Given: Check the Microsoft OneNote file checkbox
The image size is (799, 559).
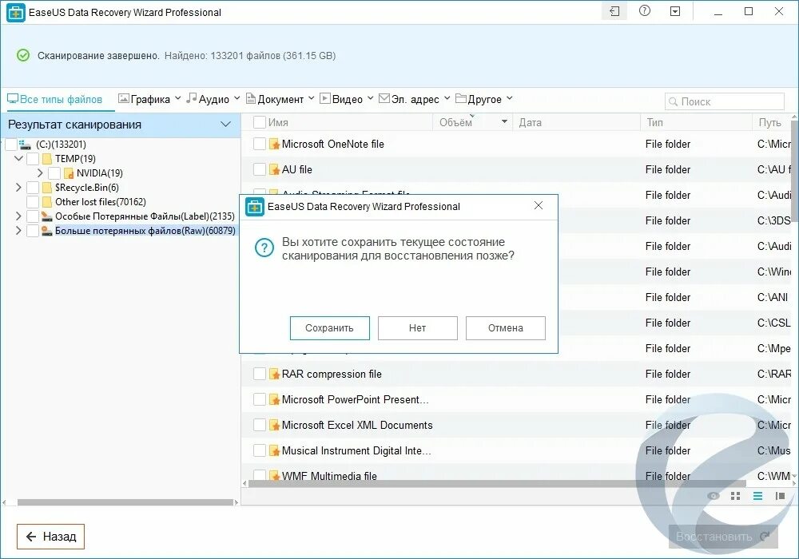Looking at the screenshot, I should click(x=260, y=144).
